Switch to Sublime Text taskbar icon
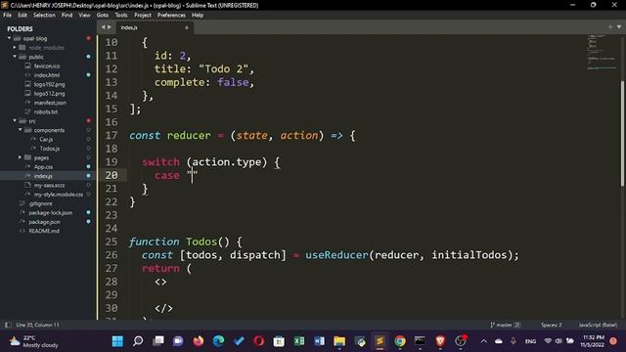This screenshot has height=352, width=626. point(380,341)
